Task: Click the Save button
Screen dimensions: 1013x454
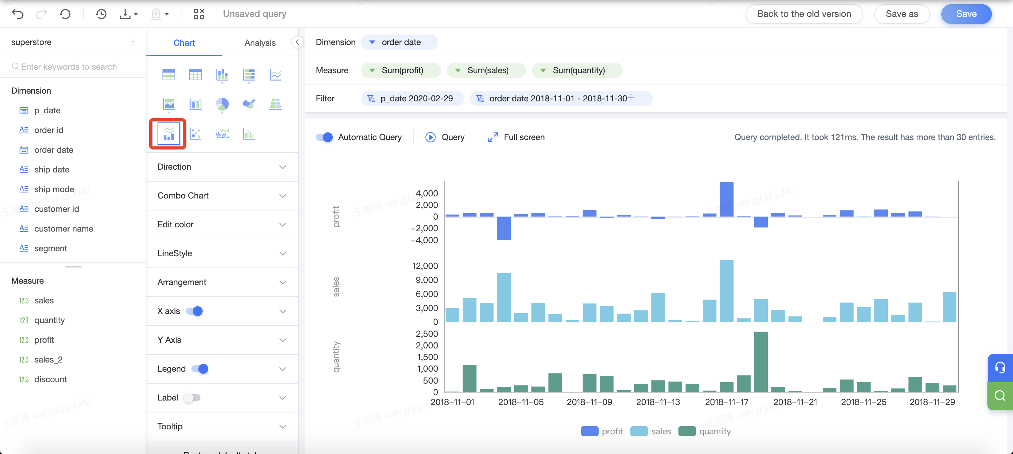Action: coord(966,14)
